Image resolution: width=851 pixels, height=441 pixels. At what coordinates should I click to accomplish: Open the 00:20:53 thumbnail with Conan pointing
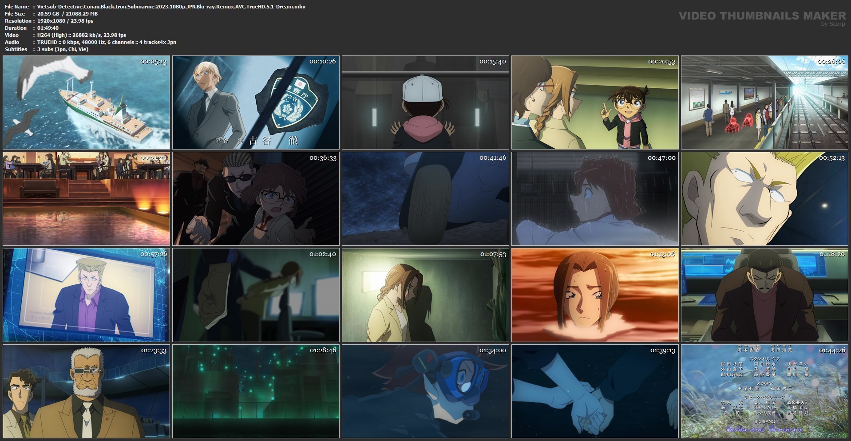(595, 102)
